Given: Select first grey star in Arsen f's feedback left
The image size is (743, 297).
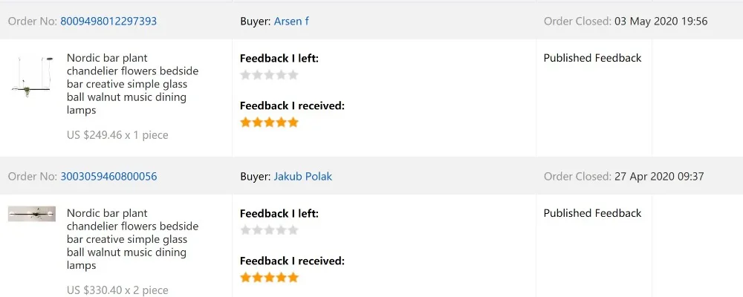Looking at the screenshot, I should pos(245,75).
